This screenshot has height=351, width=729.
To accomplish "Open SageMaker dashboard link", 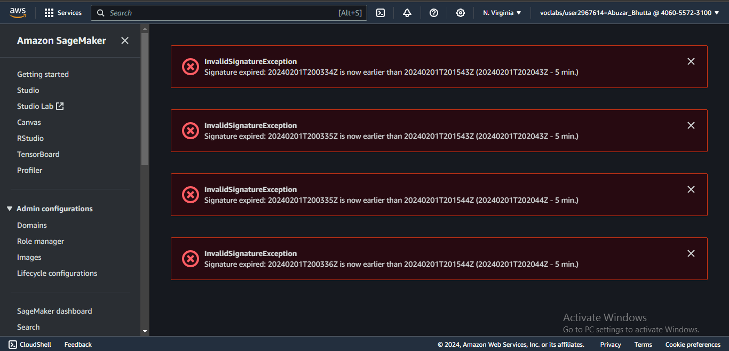I will click(x=54, y=311).
